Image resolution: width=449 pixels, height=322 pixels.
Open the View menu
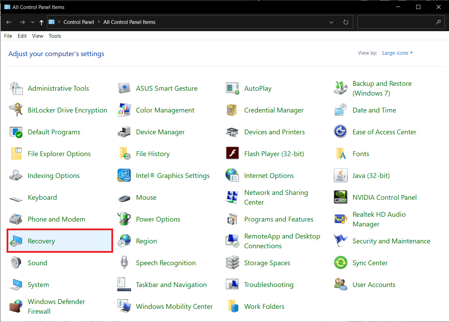(x=37, y=36)
